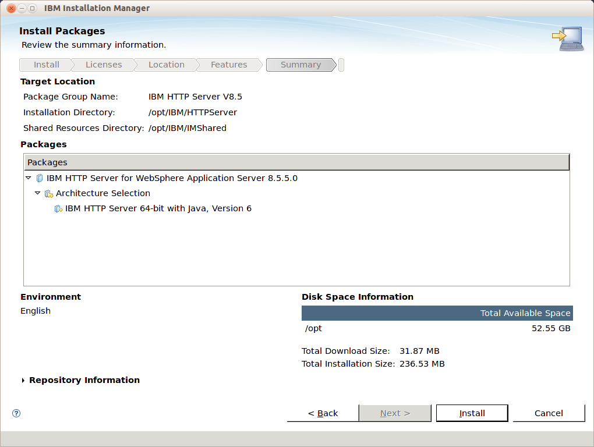
Task: Click the help question mark icon
Action: [16, 413]
